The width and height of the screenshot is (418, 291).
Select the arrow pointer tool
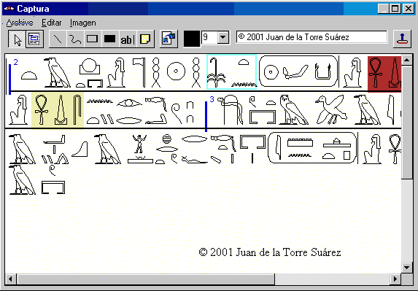[x=17, y=39]
